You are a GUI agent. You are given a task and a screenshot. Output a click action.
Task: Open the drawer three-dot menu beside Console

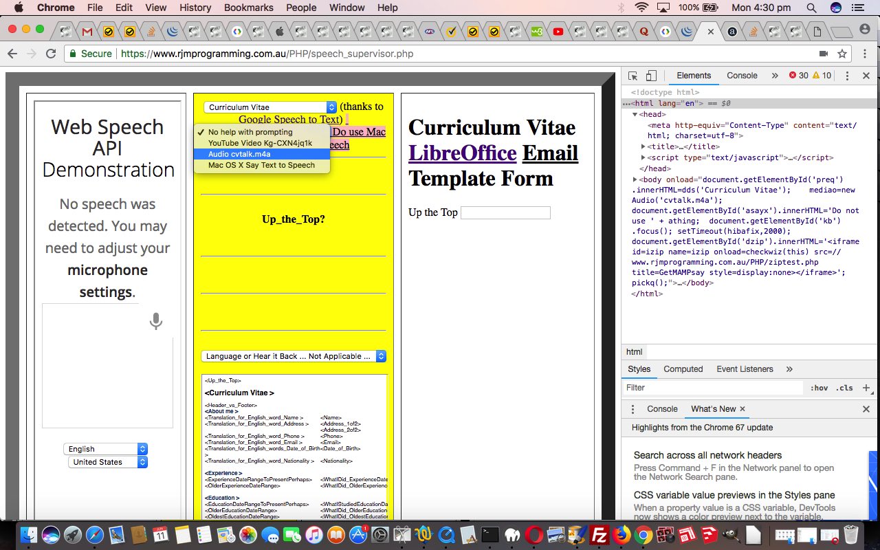[633, 409]
